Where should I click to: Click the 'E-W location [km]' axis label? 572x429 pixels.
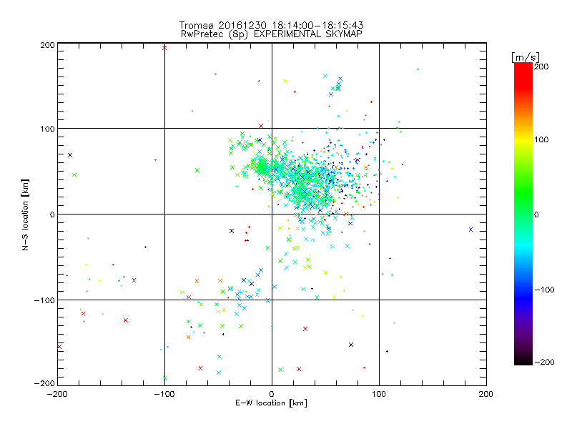tap(271, 403)
